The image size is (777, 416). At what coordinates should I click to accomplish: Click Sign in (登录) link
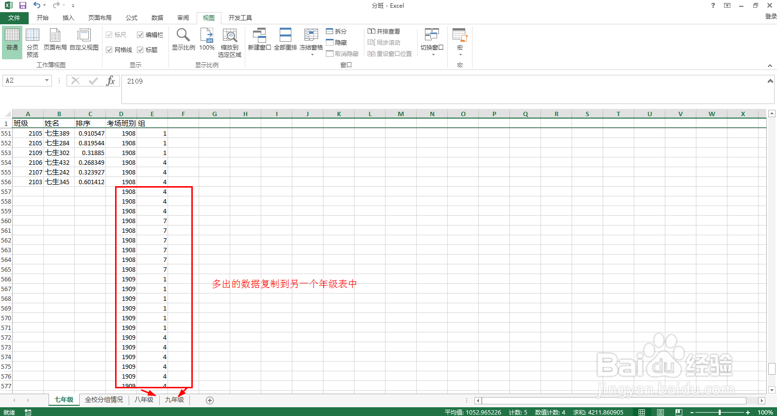[771, 17]
